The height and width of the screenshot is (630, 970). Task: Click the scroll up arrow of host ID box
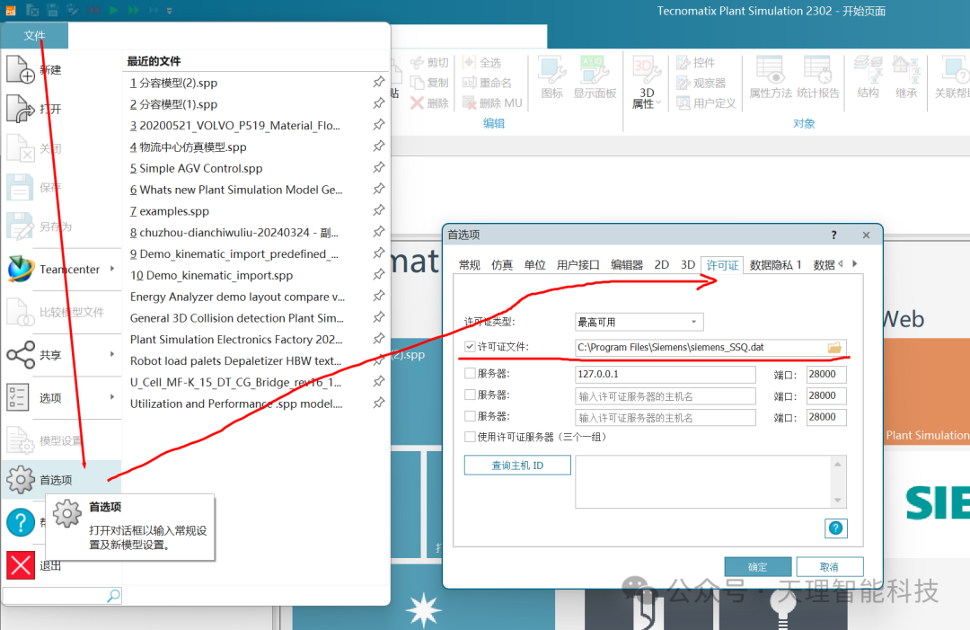point(838,464)
